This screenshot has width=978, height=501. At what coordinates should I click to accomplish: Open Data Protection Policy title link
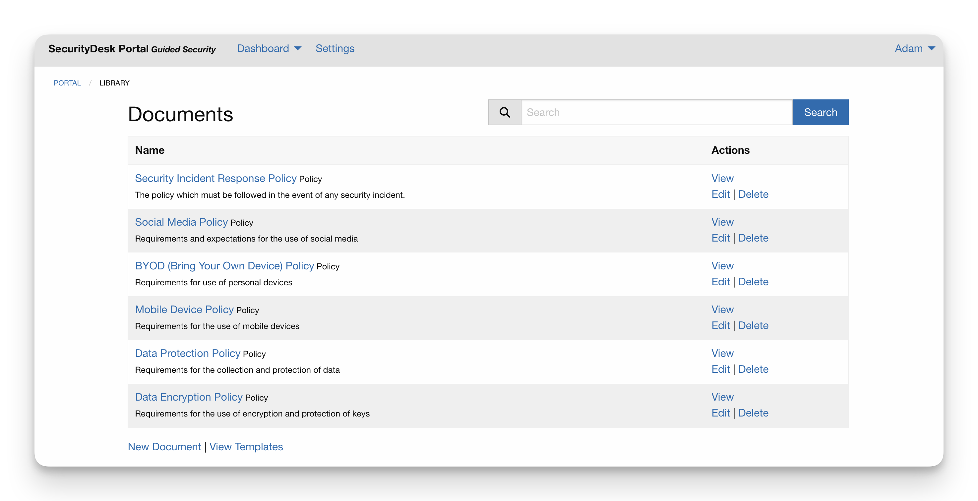point(188,353)
